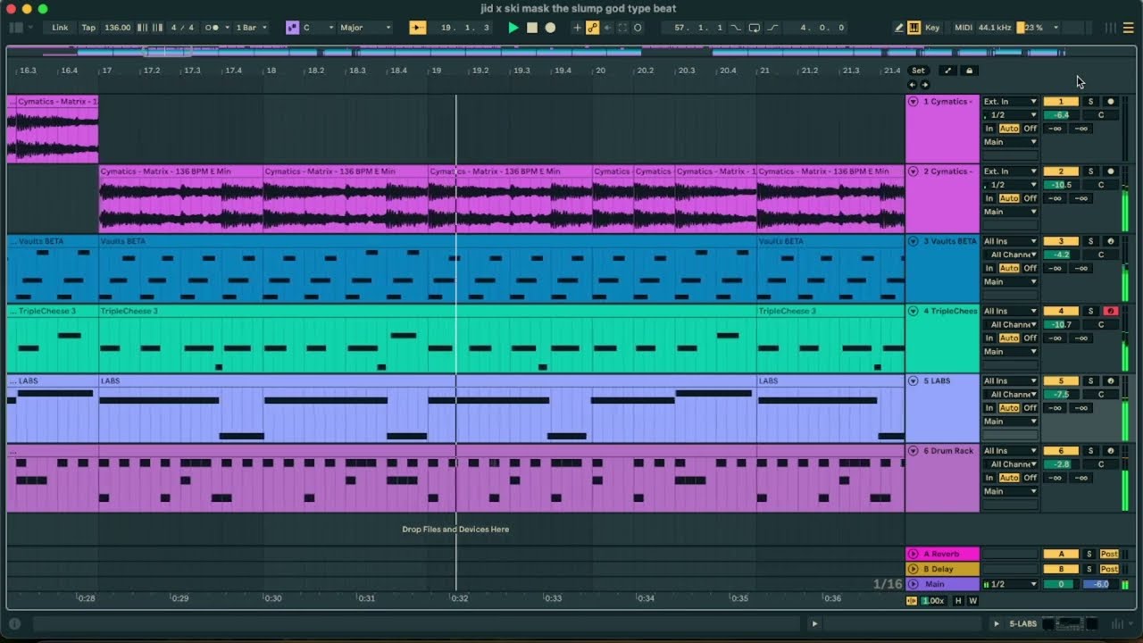Click the Capture MIDI button

(622, 28)
